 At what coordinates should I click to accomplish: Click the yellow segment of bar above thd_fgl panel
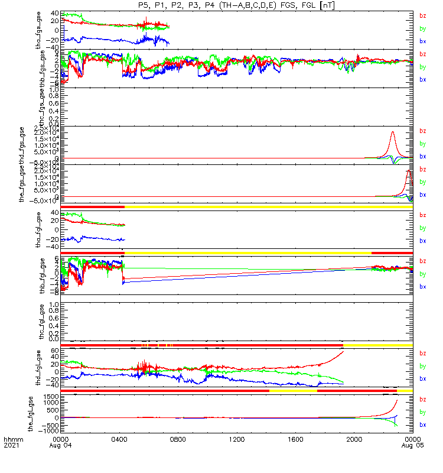378,345
